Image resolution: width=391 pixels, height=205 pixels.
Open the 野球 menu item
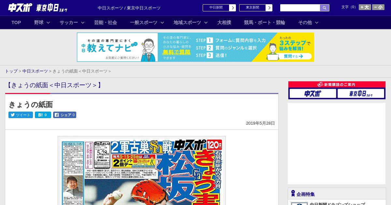39,22
